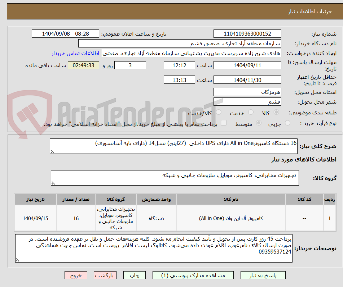Click buyer name field سازمان منطقه آزاد
343x287 pixels.
pyautogui.click(x=180, y=44)
